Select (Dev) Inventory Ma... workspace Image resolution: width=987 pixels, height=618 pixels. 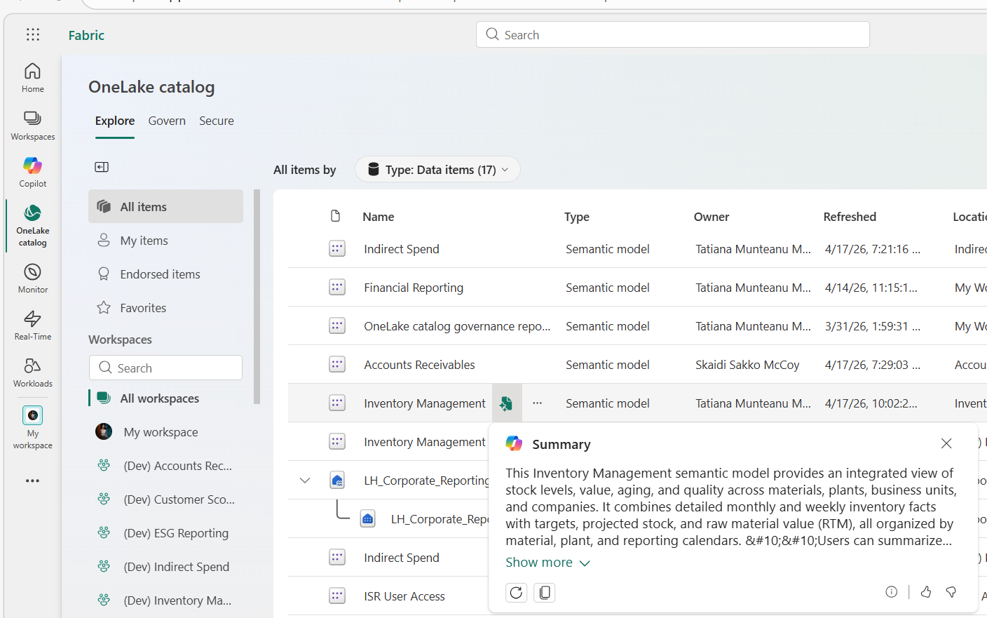pyautogui.click(x=166, y=600)
